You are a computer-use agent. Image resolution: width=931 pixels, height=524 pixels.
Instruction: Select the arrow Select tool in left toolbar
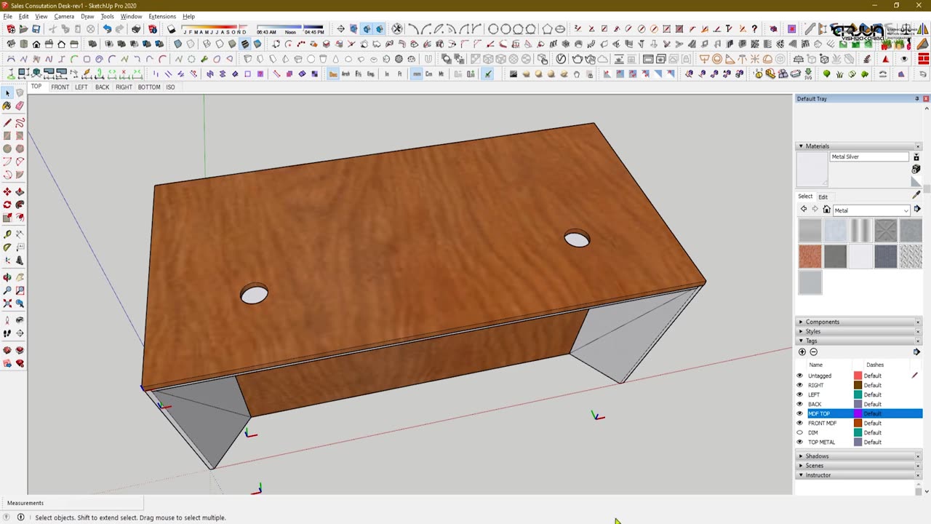pyautogui.click(x=7, y=93)
